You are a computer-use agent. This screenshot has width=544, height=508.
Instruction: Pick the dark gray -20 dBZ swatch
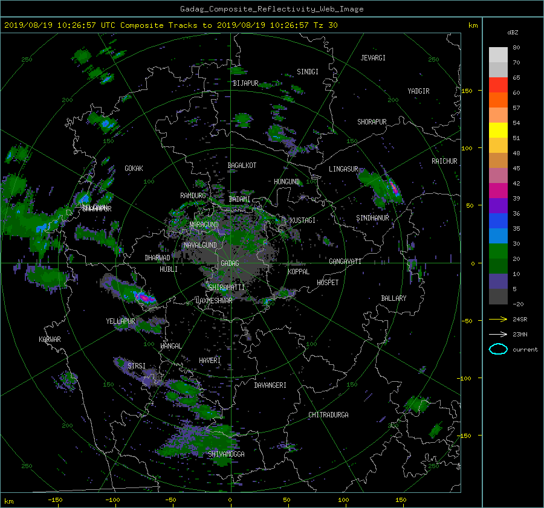point(498,296)
